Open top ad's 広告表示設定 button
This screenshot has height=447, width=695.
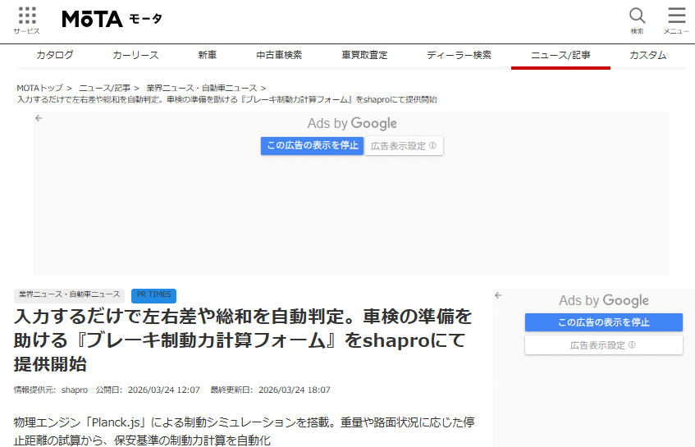coord(403,146)
